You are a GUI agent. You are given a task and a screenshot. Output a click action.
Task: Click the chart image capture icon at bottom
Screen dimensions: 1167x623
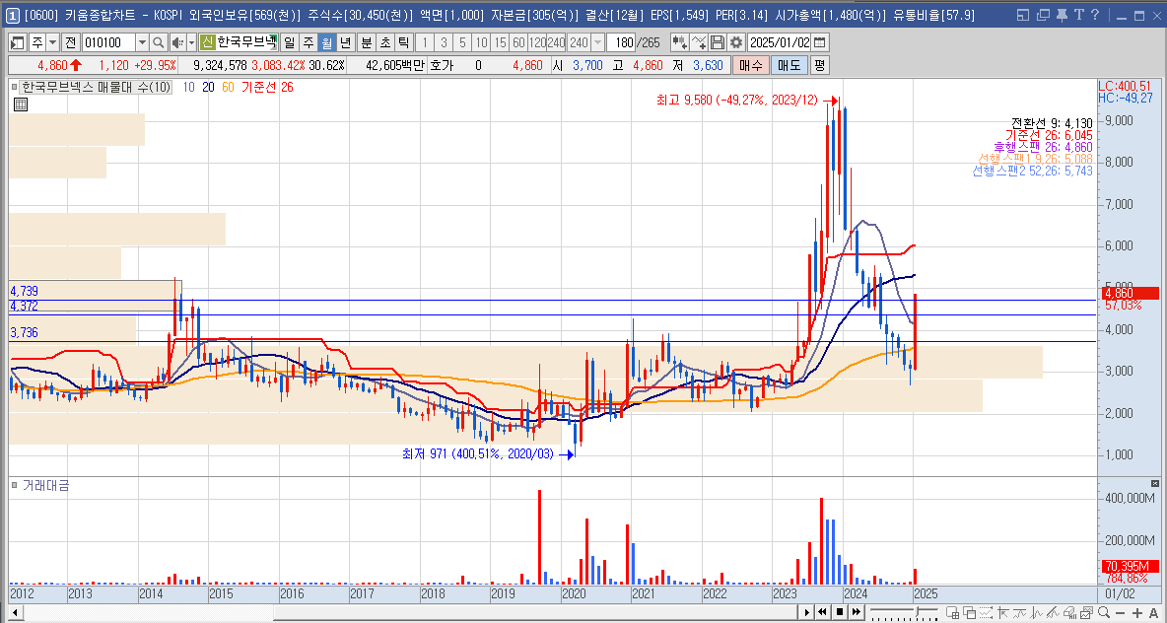pyautogui.click(x=1086, y=612)
